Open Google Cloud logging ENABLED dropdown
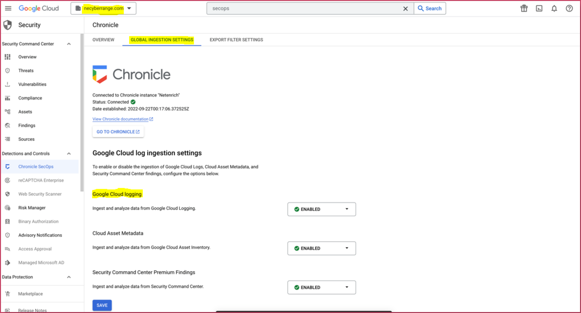 coord(321,209)
